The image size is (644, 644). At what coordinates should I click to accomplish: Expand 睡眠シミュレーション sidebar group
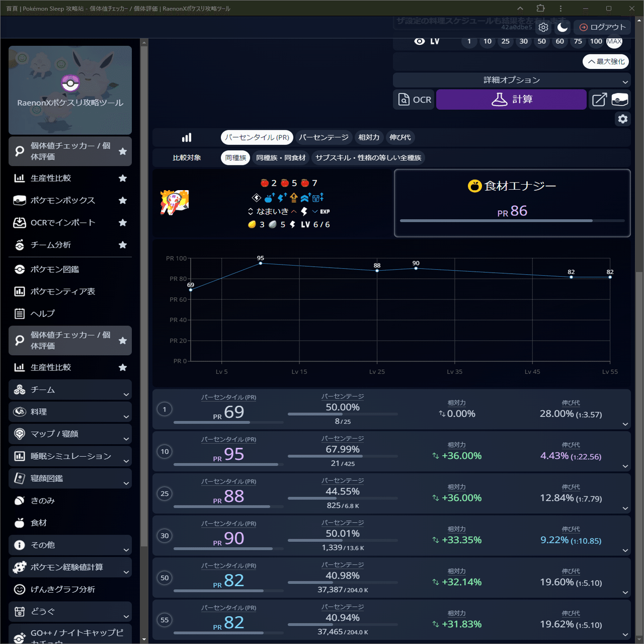[x=70, y=456]
